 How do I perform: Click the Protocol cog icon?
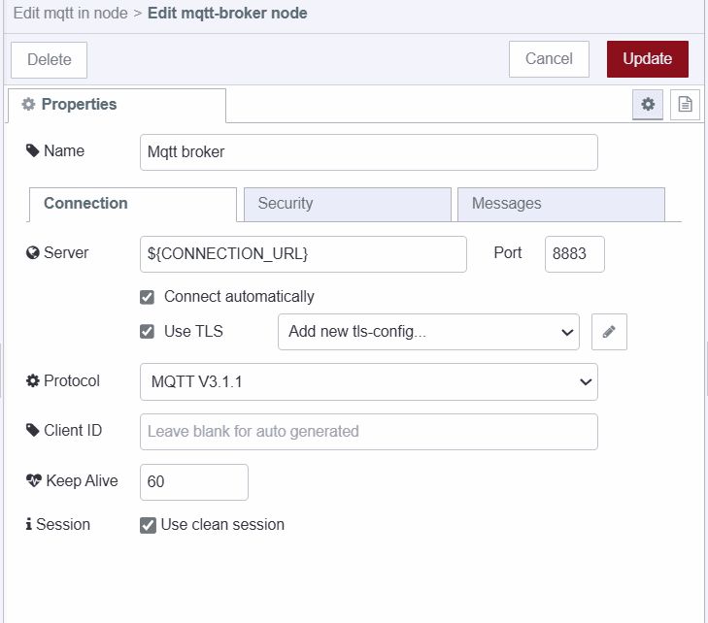(x=32, y=380)
